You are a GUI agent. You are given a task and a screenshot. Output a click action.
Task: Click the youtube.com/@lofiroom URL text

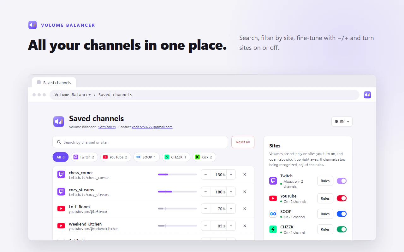(88, 212)
